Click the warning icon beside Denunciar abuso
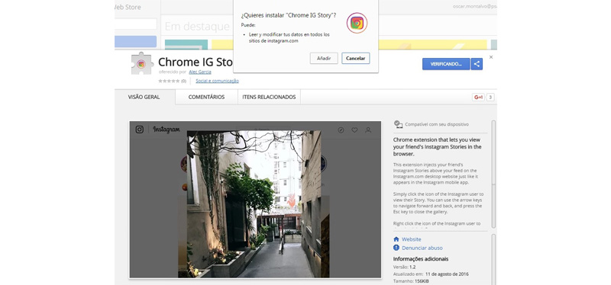This screenshot has width=611, height=285. pos(396,248)
